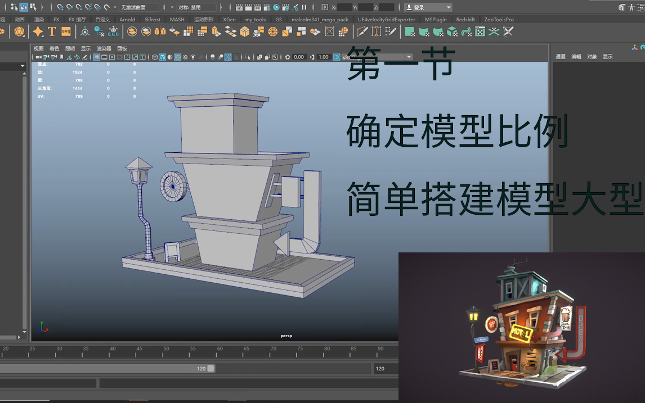The width and height of the screenshot is (645, 403).
Task: Select the polygon sphere tool on the shelf
Action: point(19,32)
